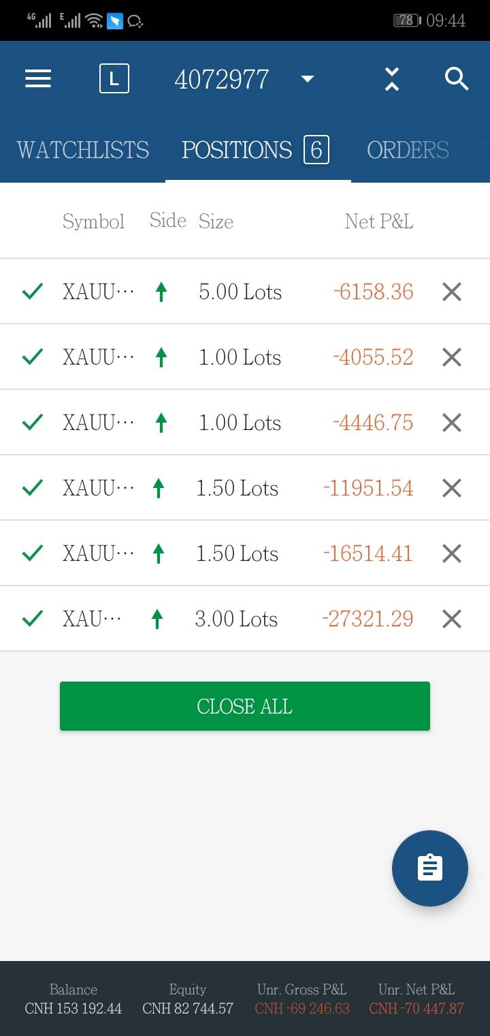
Task: Close the 3.00 Lots position with X
Action: (x=452, y=619)
